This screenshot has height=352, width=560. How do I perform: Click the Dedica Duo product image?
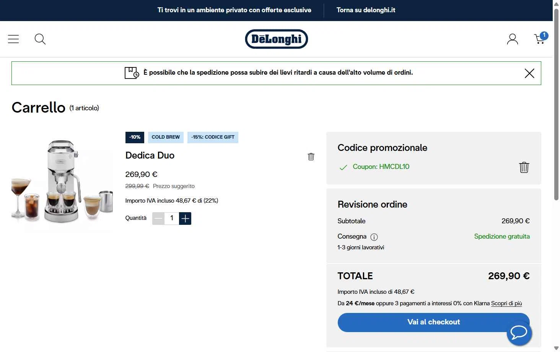pos(62,182)
